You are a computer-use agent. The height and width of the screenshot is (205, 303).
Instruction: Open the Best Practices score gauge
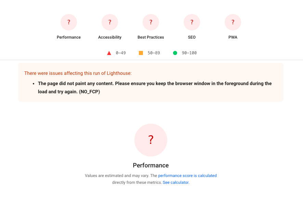pos(151,22)
